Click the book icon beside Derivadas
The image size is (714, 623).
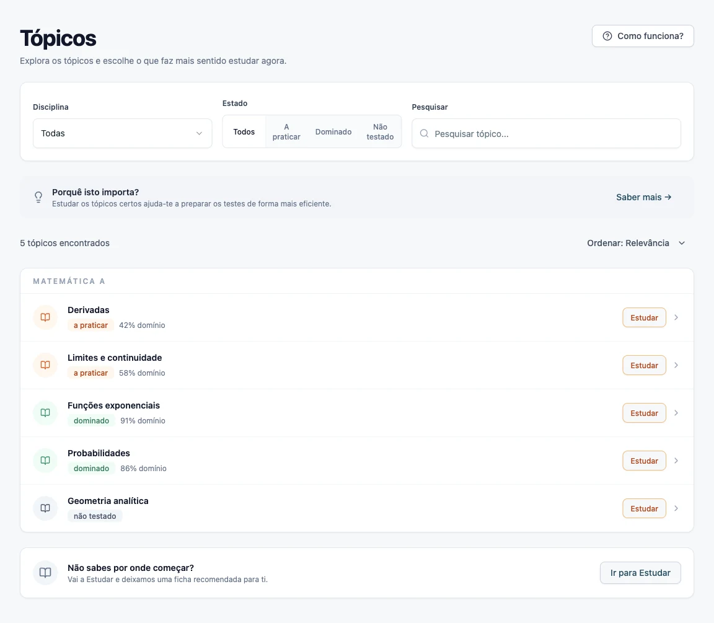[x=45, y=317]
